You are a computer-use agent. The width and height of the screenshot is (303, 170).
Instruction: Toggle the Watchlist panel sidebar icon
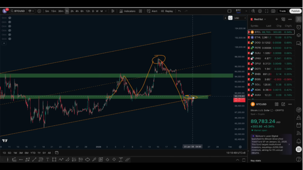pyautogui.click(x=299, y=19)
